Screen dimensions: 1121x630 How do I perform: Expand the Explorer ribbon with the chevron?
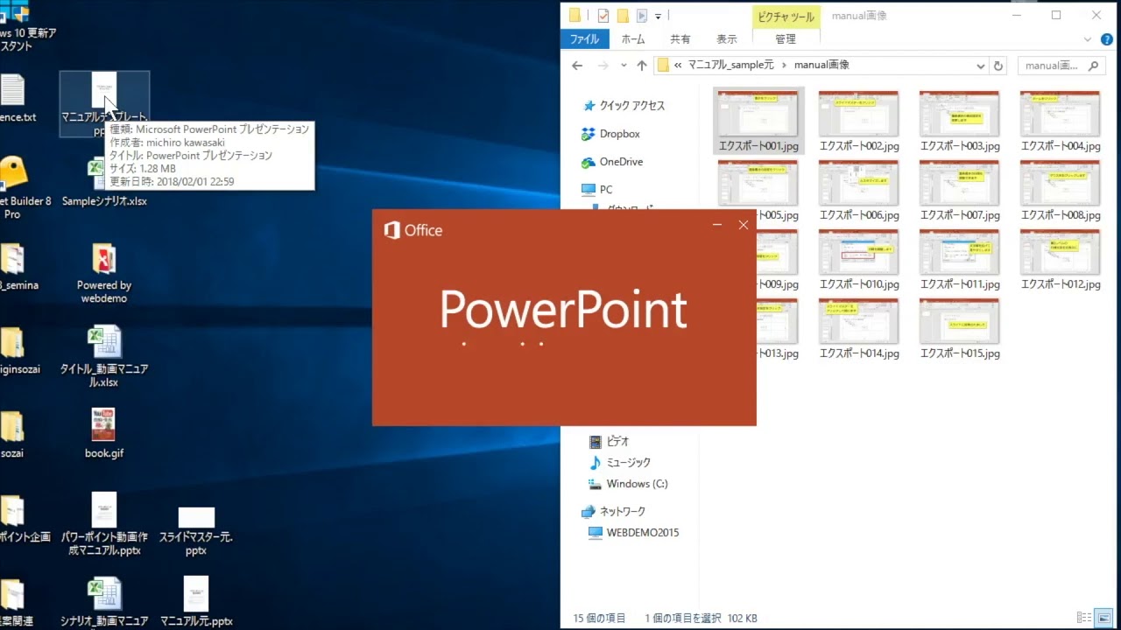pyautogui.click(x=1087, y=39)
